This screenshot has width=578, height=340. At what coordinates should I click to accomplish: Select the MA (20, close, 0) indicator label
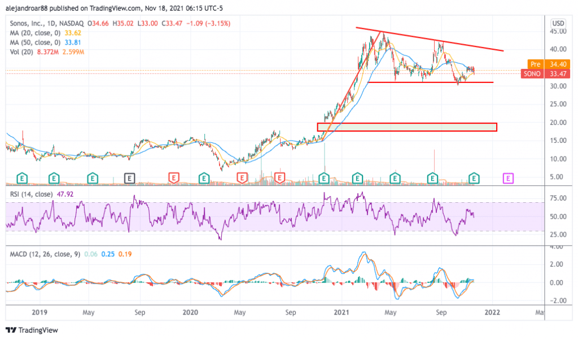point(35,33)
